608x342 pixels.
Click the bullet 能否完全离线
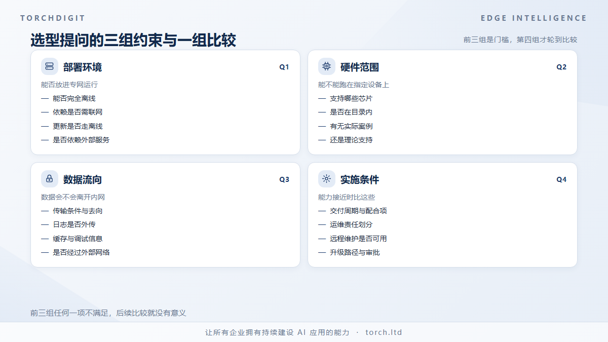click(x=74, y=98)
